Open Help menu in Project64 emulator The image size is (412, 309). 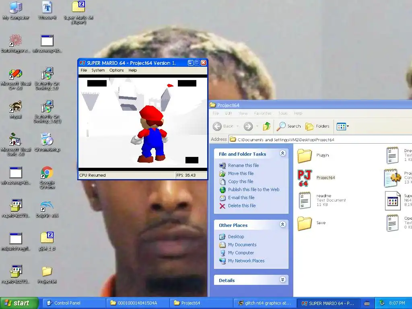[133, 70]
